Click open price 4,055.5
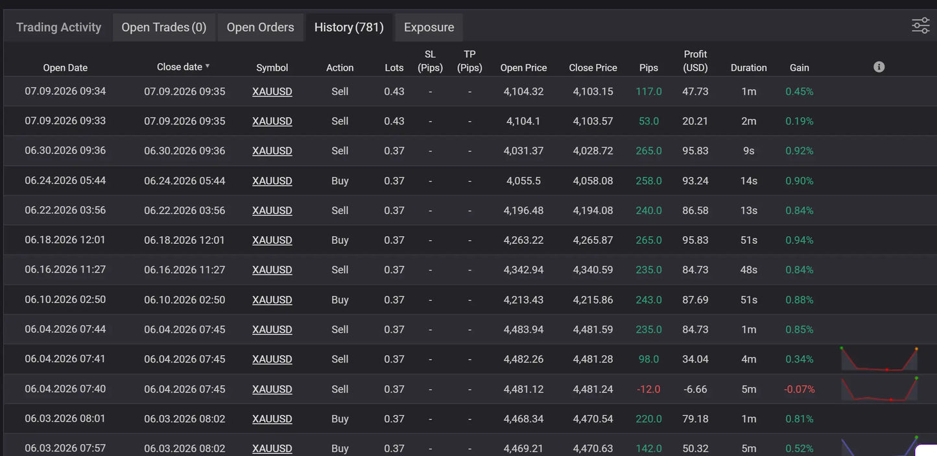 pos(523,181)
